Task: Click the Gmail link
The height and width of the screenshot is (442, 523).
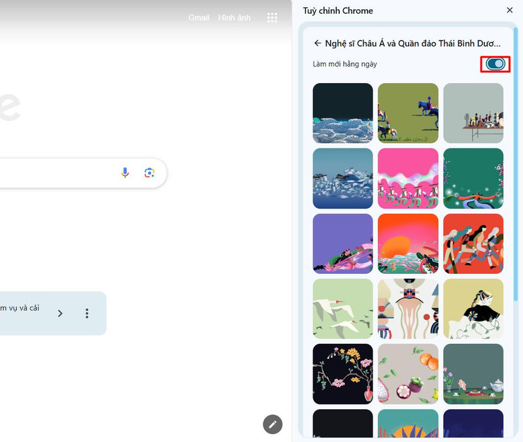Action: click(x=199, y=18)
